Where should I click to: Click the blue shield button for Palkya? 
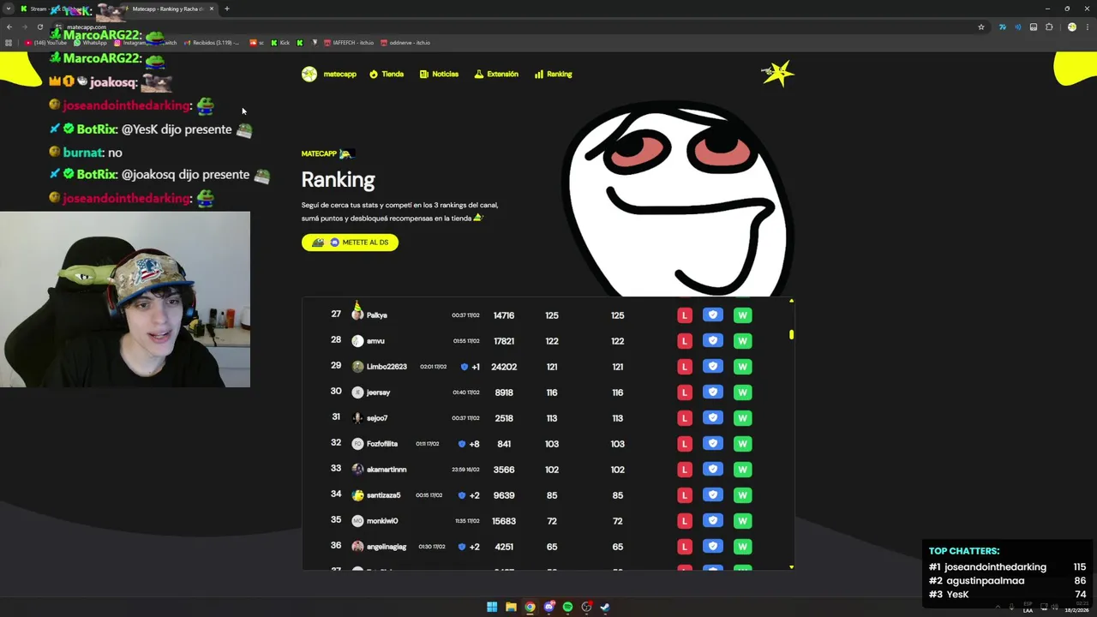(712, 315)
